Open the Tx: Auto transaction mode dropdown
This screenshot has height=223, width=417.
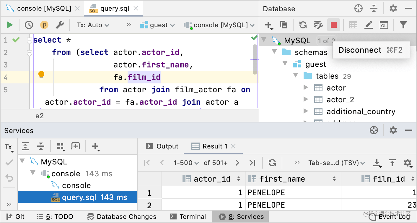click(93, 25)
